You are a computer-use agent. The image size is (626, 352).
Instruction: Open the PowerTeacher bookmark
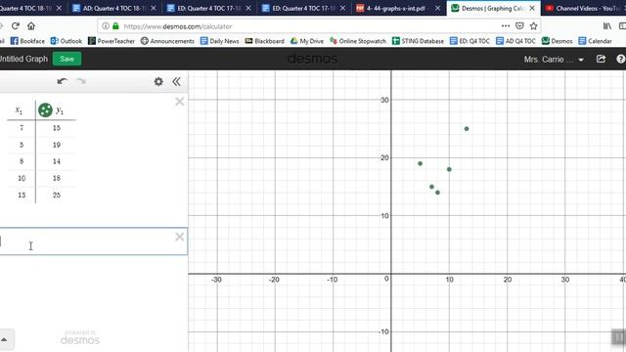112,41
